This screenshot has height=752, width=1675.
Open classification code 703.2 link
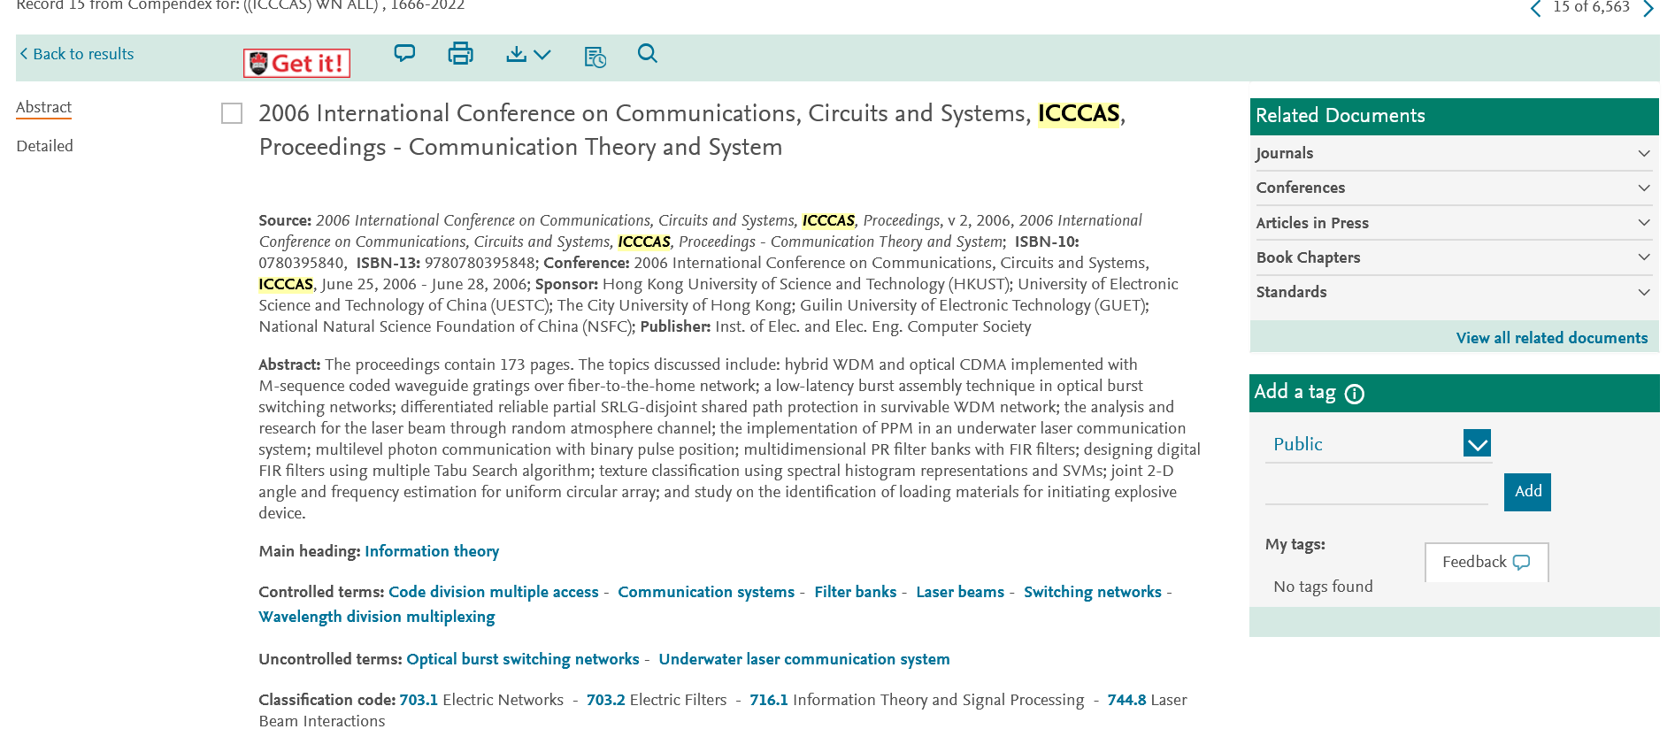[606, 700]
